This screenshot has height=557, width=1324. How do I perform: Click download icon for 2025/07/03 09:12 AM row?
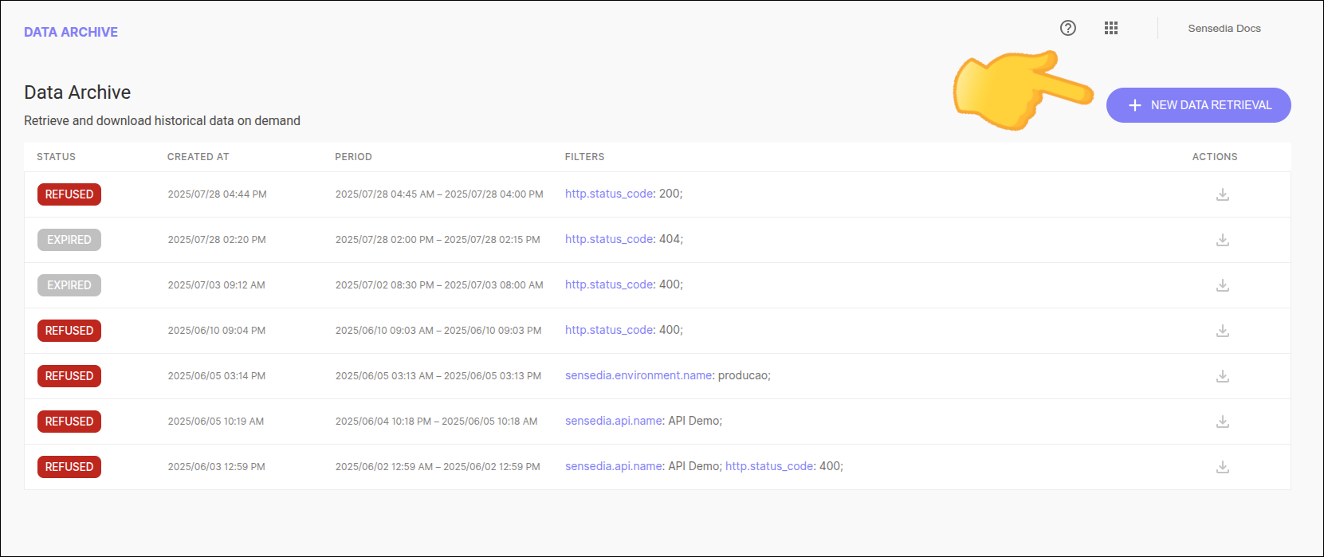tap(1222, 285)
